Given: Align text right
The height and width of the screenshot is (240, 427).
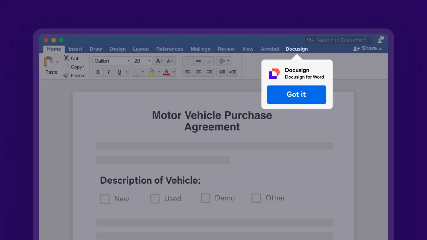Looking at the screenshot, I should click(x=209, y=72).
